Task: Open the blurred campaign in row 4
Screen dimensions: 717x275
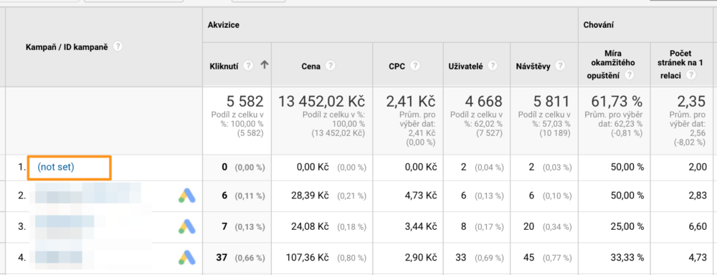Action: (59, 257)
